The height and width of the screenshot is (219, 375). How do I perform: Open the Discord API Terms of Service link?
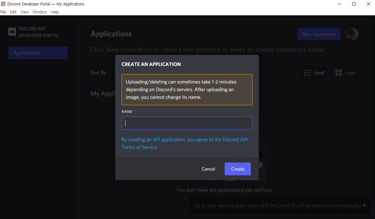184,143
